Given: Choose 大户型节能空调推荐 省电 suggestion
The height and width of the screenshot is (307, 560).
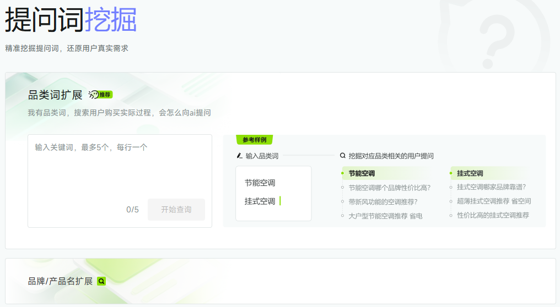Looking at the screenshot, I should coord(385,216).
